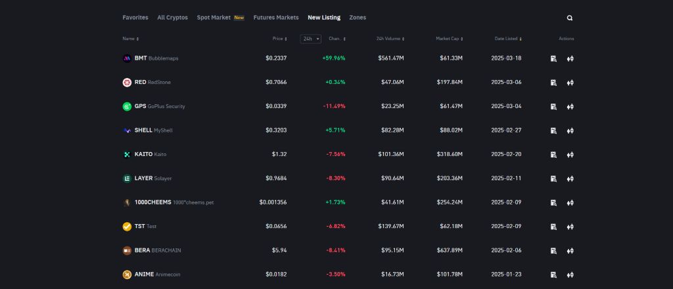Switch to the Favorites tab

coord(135,18)
